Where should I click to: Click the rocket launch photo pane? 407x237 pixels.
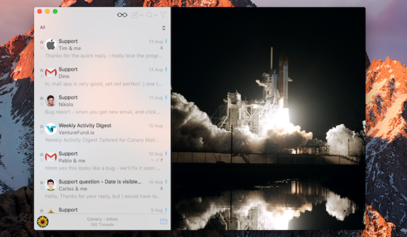[268, 119]
